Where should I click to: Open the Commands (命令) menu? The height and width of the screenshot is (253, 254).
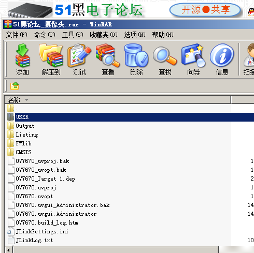tap(45, 35)
